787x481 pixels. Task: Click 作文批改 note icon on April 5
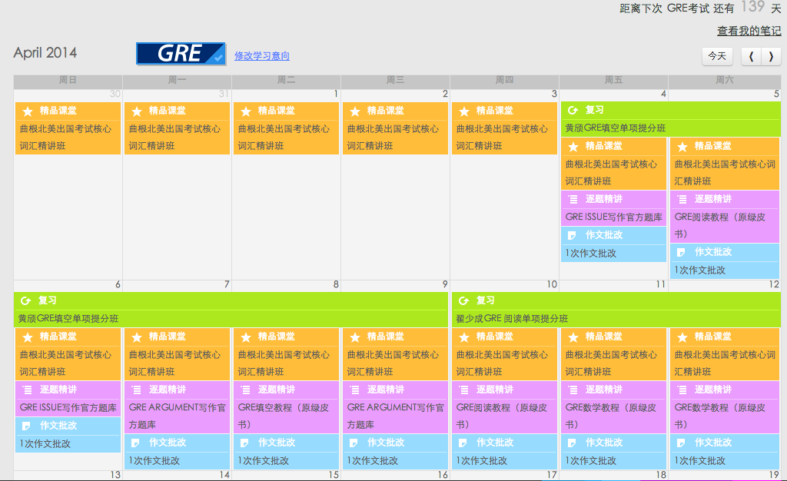coord(681,252)
